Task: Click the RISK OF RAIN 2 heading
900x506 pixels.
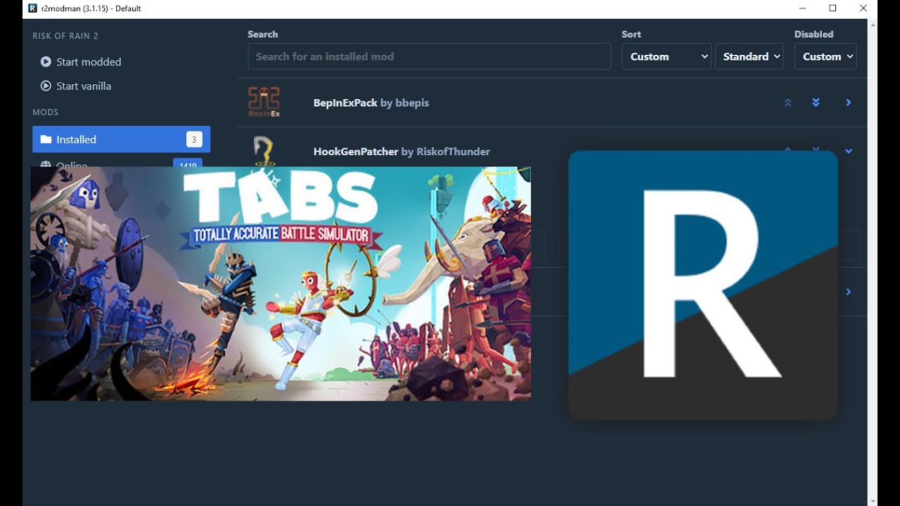Action: tap(65, 36)
